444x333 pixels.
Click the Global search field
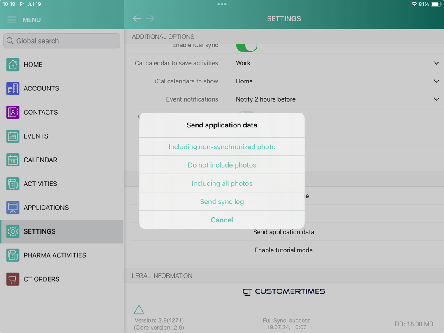(x=61, y=41)
